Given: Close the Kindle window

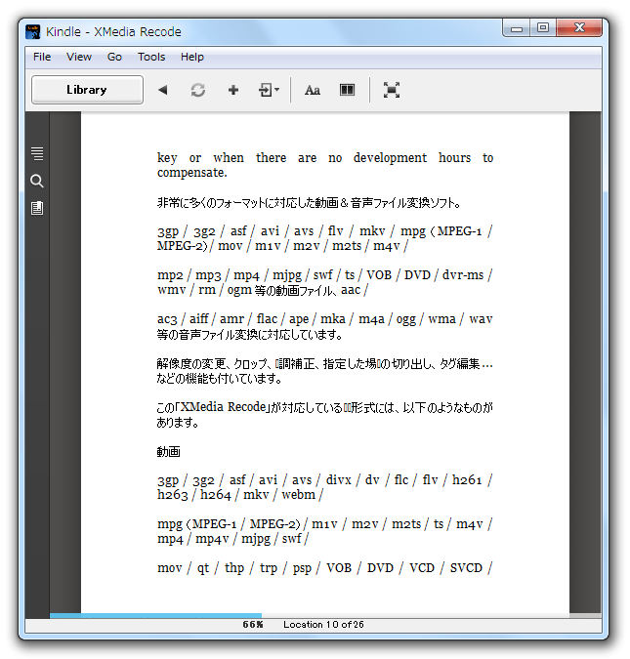Looking at the screenshot, I should 579,28.
